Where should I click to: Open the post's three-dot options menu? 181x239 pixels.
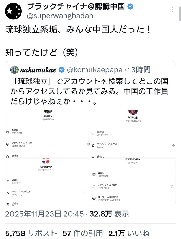tap(173, 9)
